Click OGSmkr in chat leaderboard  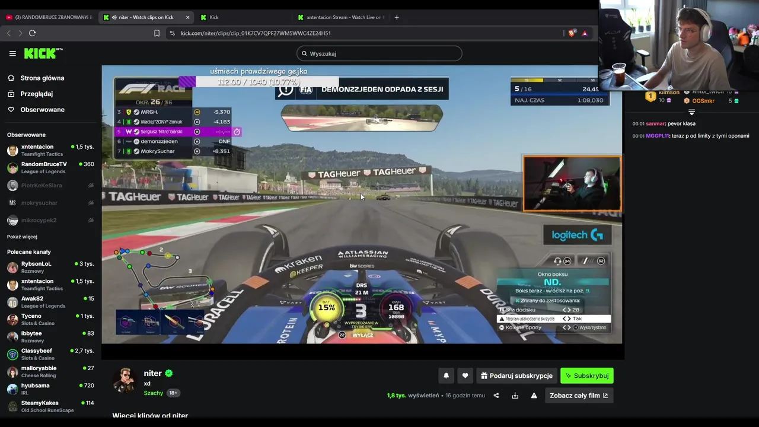pos(703,101)
